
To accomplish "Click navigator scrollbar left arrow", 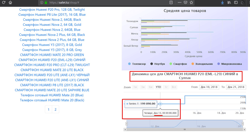I will tap(125, 130).
